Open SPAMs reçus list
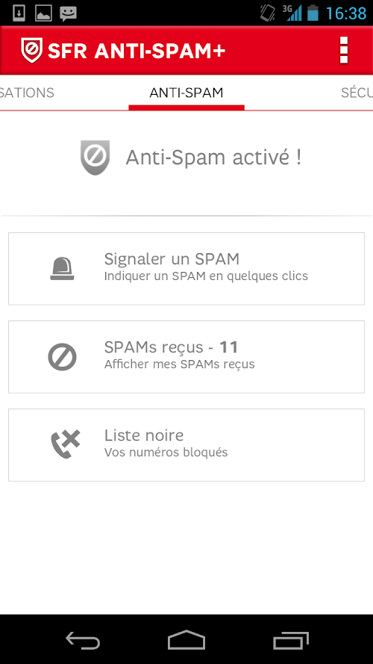 coord(186,356)
